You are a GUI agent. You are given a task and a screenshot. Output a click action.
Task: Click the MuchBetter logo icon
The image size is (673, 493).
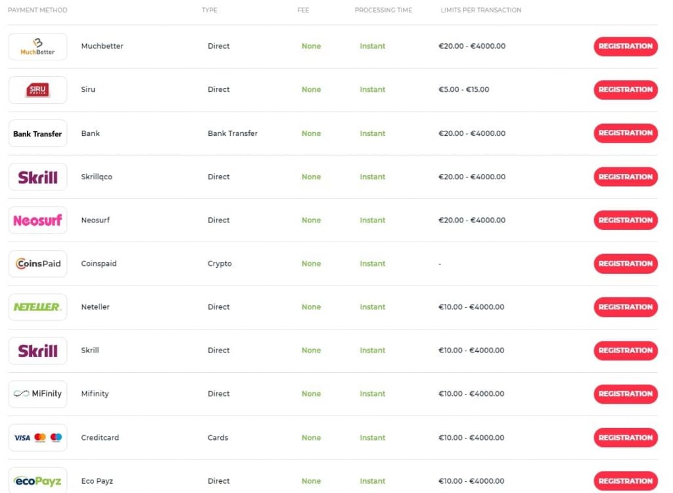pos(37,47)
